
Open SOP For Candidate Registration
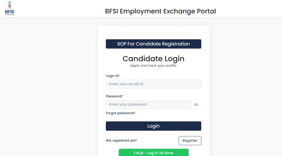tap(153, 44)
